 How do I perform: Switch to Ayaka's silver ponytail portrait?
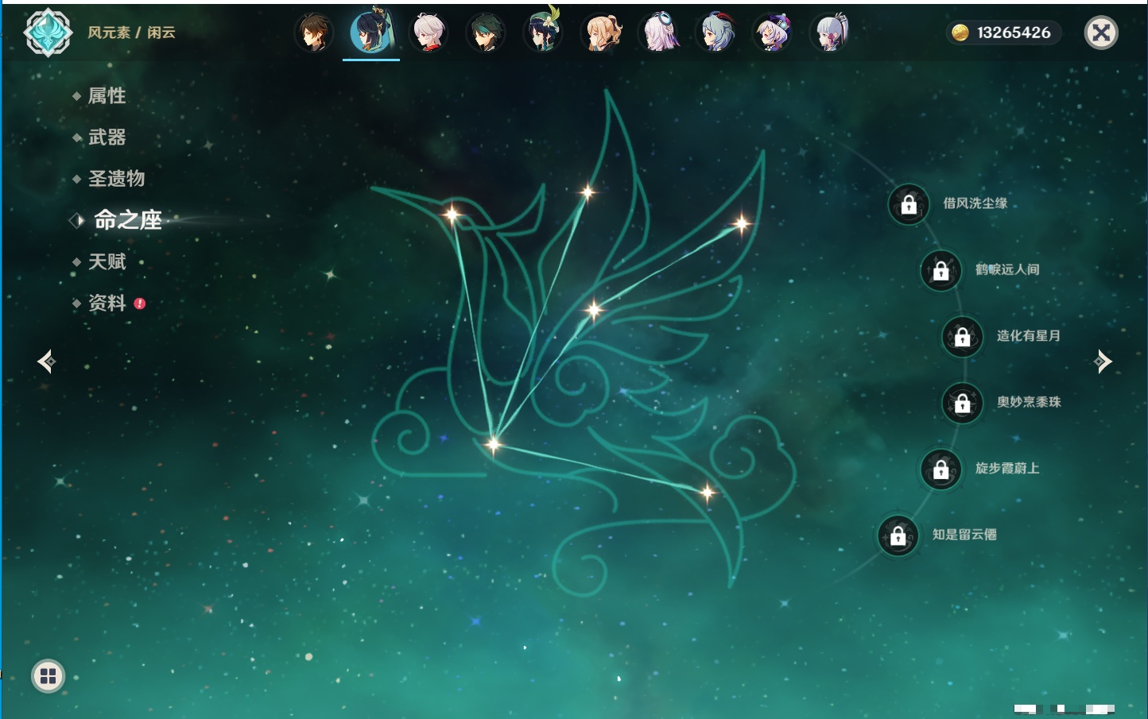830,33
